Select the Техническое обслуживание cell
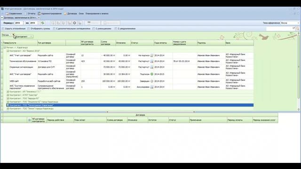Image resolution: width=301 pixels, height=169 pixels. [x=23, y=61]
